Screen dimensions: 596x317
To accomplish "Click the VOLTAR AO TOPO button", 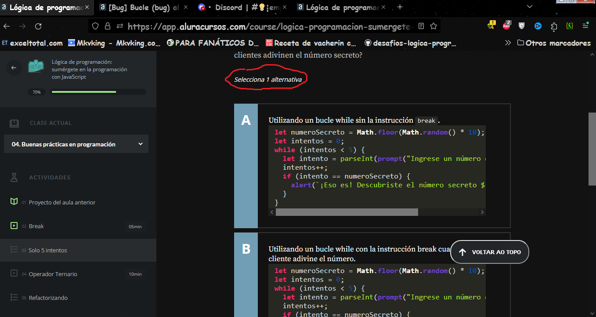I will 489,252.
